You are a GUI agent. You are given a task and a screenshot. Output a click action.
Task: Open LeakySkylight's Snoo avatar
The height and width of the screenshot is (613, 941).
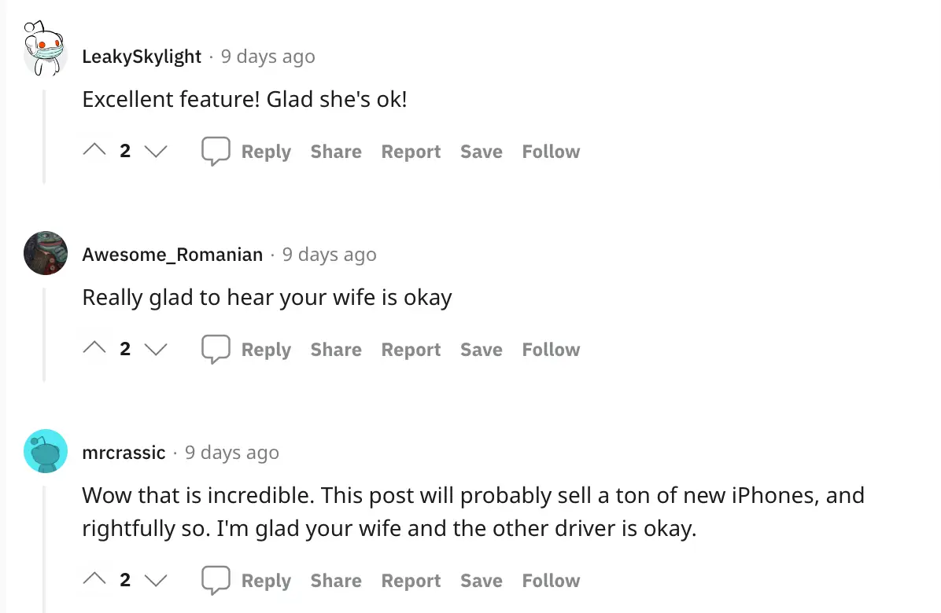(45, 47)
